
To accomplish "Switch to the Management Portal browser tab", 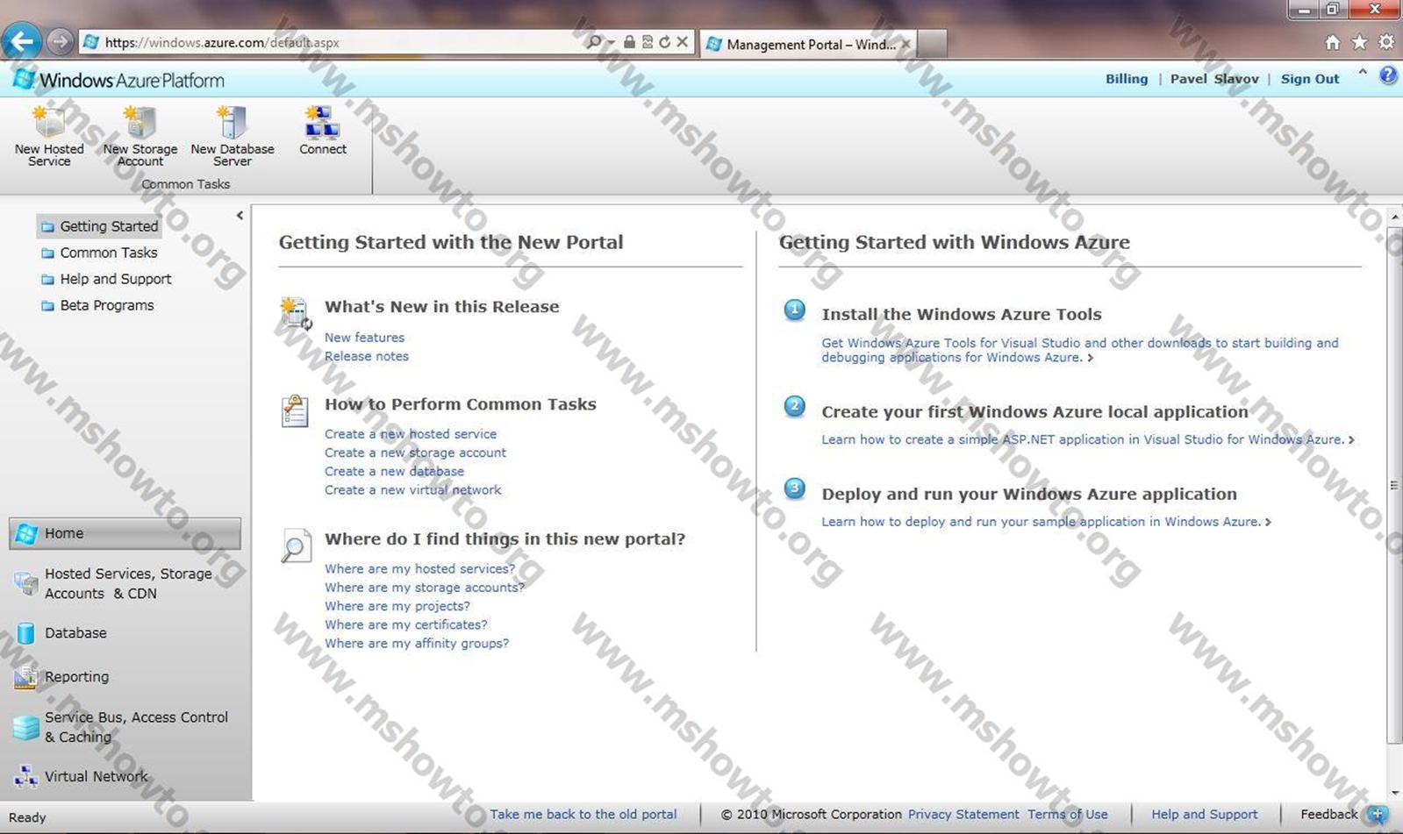I will pyautogui.click(x=807, y=44).
